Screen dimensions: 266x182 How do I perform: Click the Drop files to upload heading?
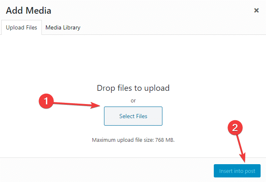(133, 88)
